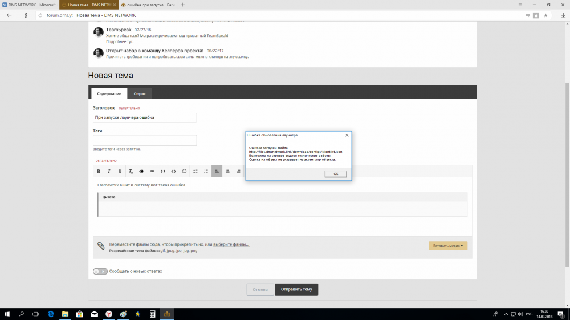Center-align the text in the editor
This screenshot has width=570, height=320.
click(x=227, y=171)
